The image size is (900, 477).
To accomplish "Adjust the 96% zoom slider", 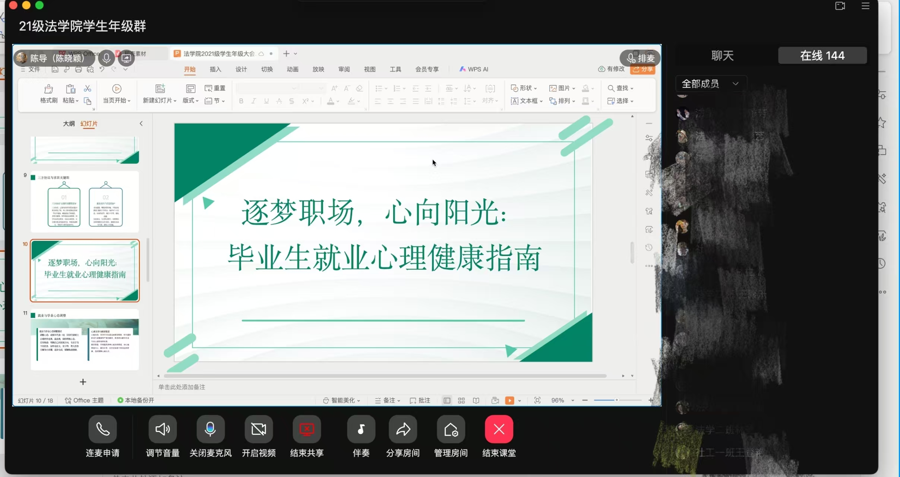I will click(617, 400).
